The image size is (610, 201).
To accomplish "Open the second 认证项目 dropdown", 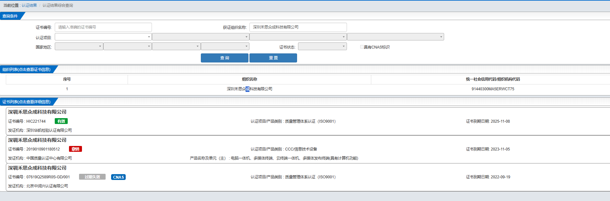I will click(x=201, y=37).
